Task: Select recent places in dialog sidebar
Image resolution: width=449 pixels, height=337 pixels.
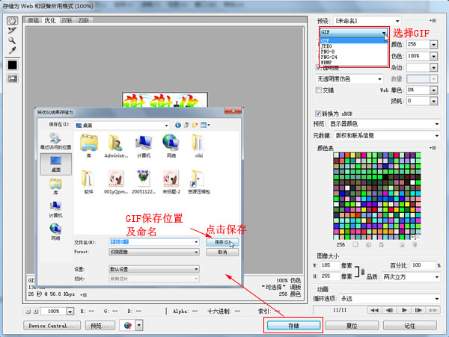Action: pyautogui.click(x=55, y=141)
